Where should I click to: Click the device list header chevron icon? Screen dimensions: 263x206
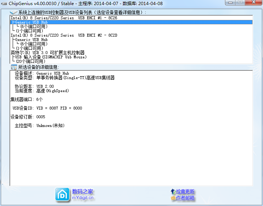click(x=13, y=12)
